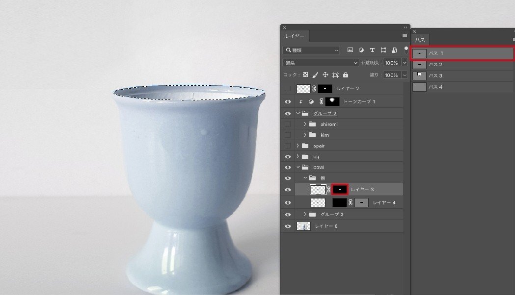Select the パス tab
The width and height of the screenshot is (515, 295).
point(420,40)
